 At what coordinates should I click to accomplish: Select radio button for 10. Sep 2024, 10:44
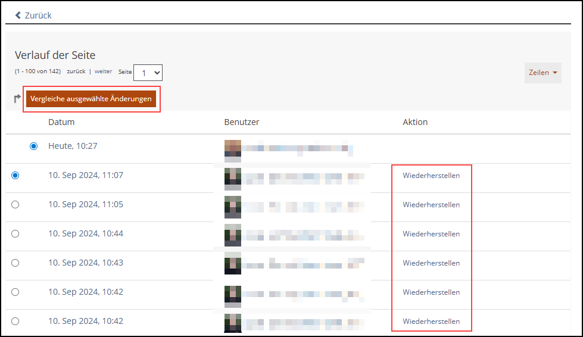(x=15, y=233)
